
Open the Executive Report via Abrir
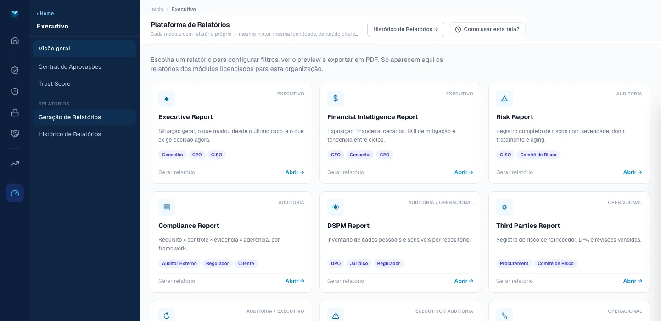295,172
